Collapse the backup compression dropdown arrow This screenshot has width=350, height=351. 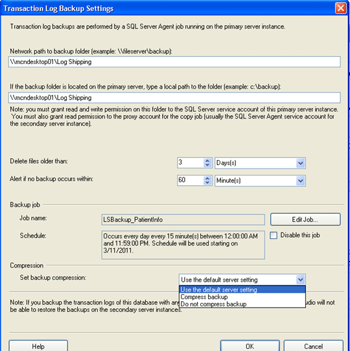[300, 280]
